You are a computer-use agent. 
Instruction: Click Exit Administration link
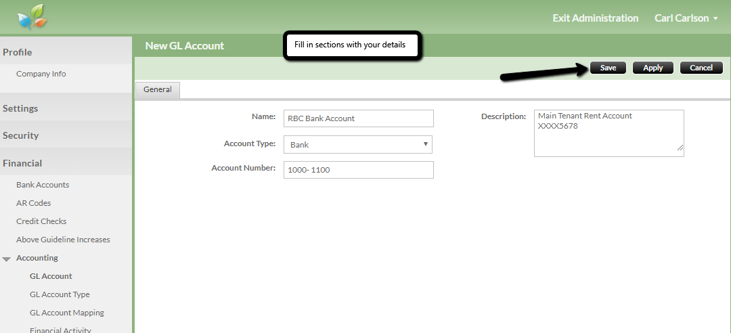pyautogui.click(x=595, y=18)
